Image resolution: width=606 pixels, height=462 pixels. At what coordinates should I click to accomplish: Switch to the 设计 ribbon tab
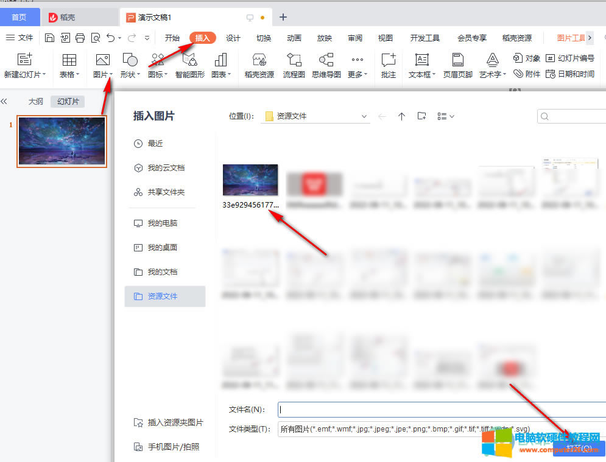(233, 38)
